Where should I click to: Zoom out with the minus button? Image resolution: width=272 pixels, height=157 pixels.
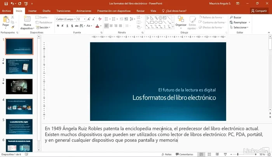point(231,154)
